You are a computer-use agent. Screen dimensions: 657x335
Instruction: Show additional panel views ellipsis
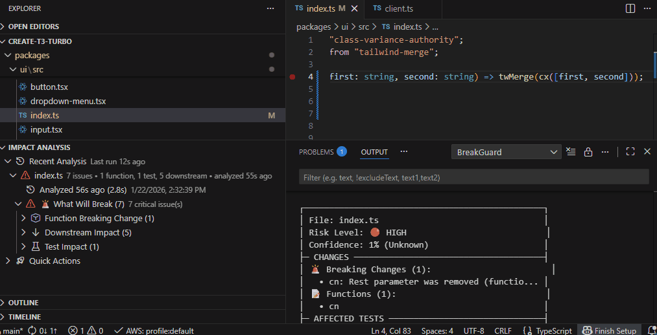point(404,151)
